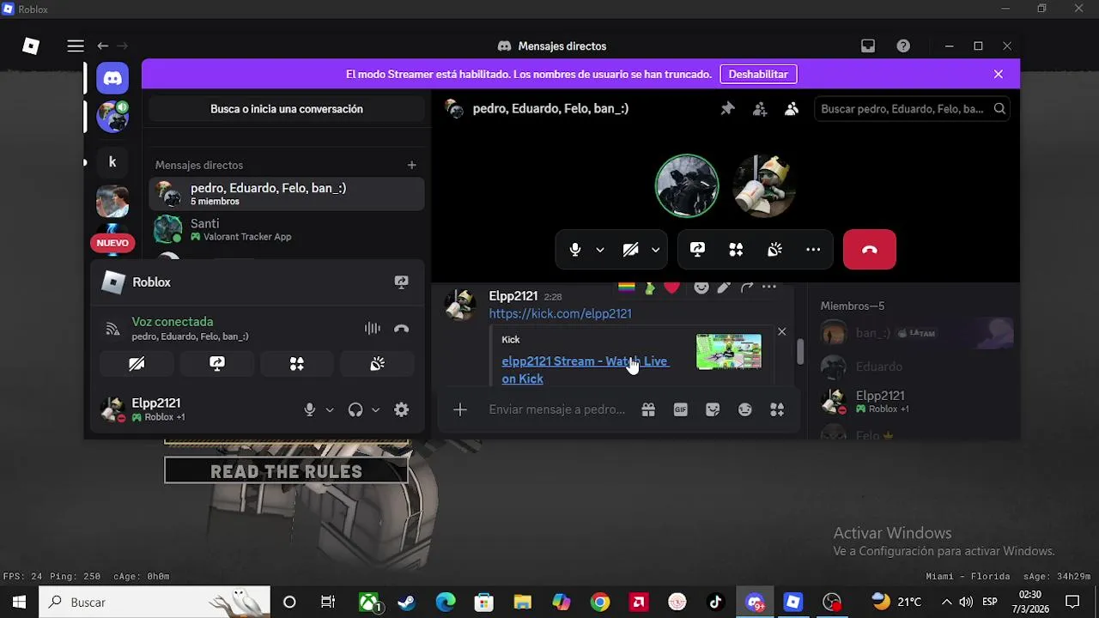
Task: Open more call options ellipsis
Action: coord(813,250)
